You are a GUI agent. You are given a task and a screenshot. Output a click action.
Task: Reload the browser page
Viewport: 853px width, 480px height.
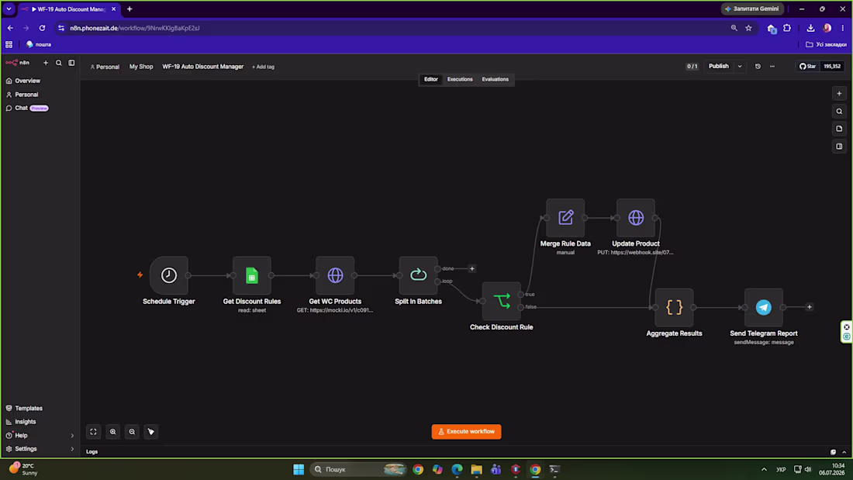point(42,28)
